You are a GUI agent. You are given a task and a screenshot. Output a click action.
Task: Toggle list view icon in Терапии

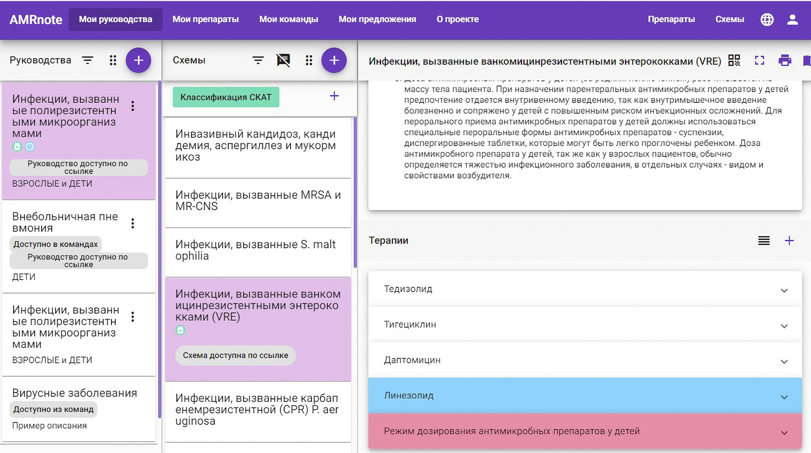pyautogui.click(x=764, y=240)
